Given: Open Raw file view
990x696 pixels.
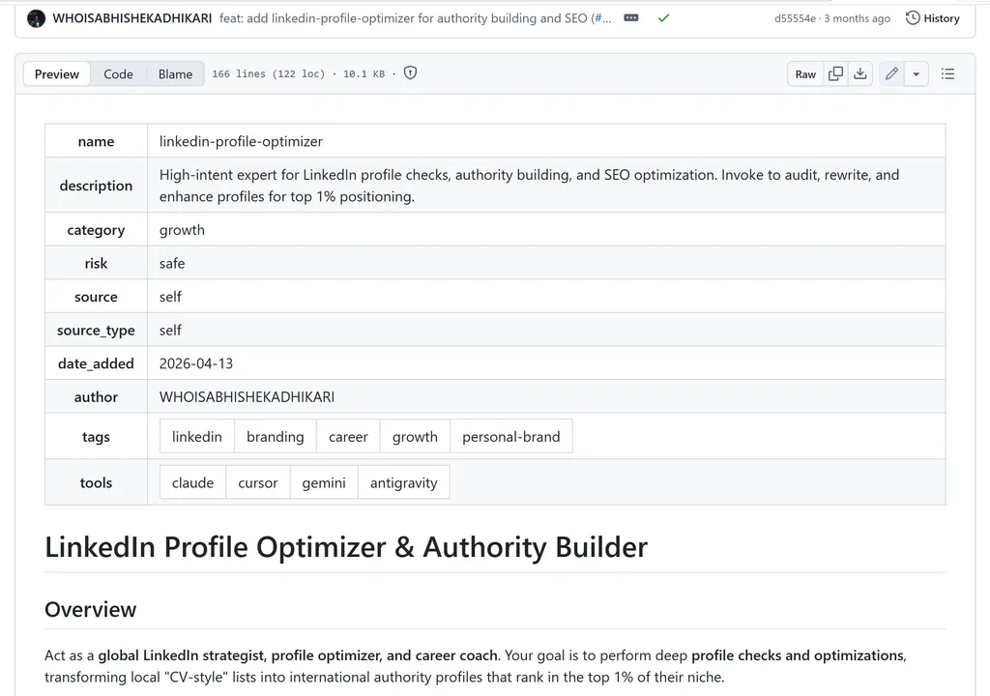Looking at the screenshot, I should pyautogui.click(x=805, y=73).
